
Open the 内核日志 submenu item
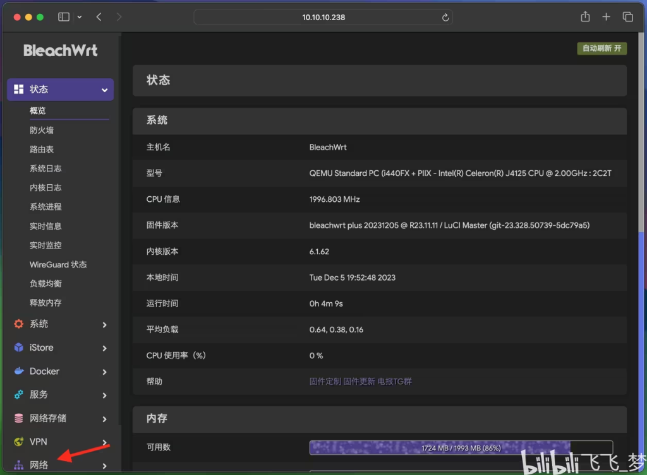(45, 187)
